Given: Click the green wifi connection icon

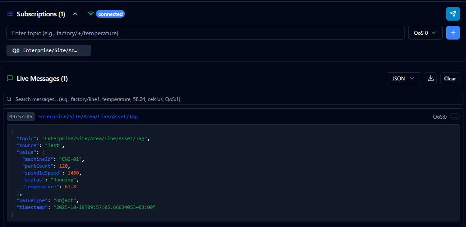Looking at the screenshot, I should tap(90, 14).
